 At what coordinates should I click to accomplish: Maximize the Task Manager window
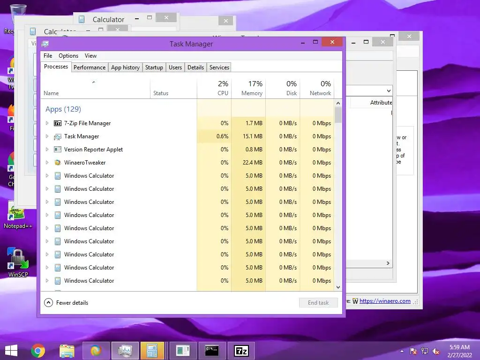pyautogui.click(x=315, y=42)
